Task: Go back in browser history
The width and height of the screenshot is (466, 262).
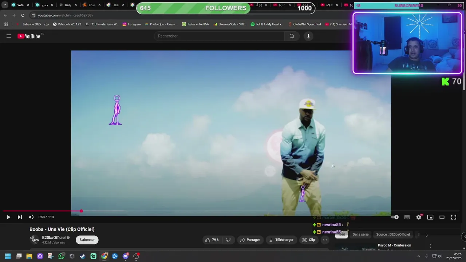Action: 5,15
